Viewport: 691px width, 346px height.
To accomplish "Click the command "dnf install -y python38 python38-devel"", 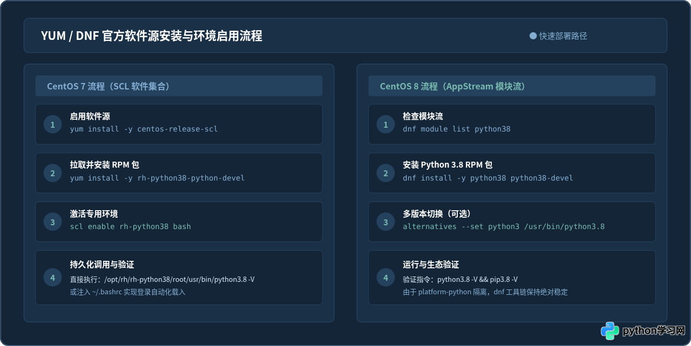I will (488, 178).
